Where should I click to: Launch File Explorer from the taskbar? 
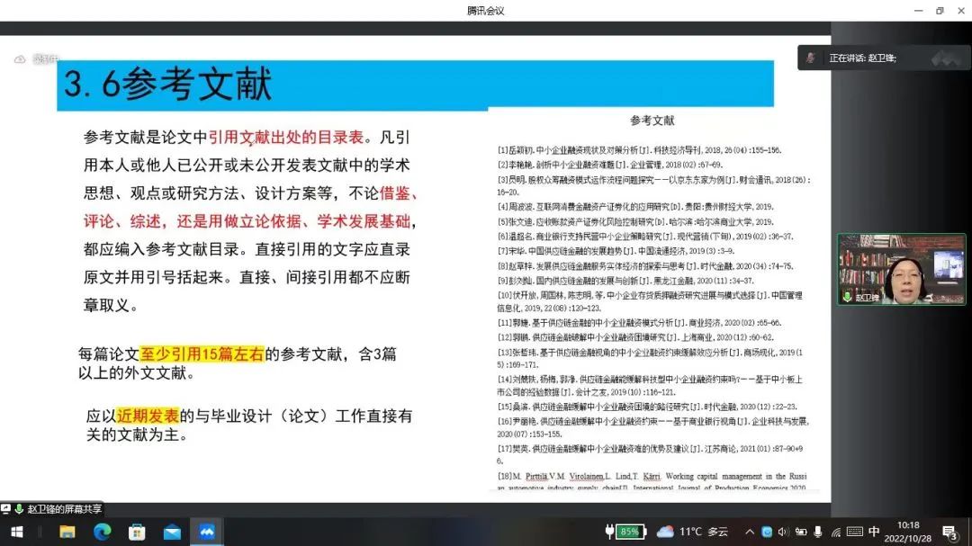(67, 532)
